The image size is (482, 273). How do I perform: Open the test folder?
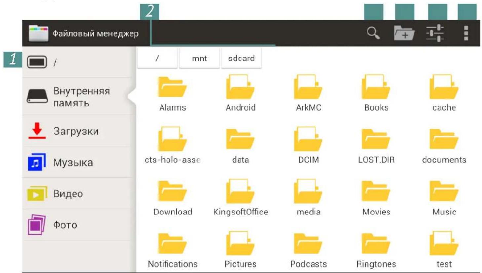[444, 250]
